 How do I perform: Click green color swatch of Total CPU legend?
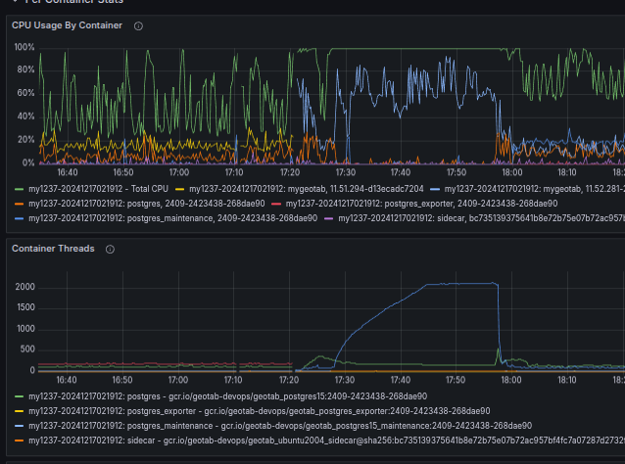[20, 189]
